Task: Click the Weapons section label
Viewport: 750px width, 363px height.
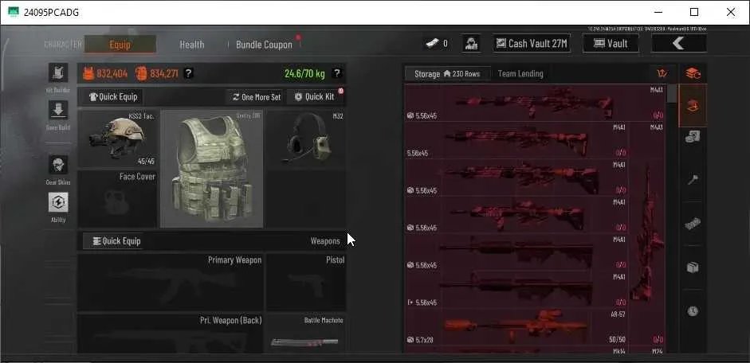Action: click(324, 241)
